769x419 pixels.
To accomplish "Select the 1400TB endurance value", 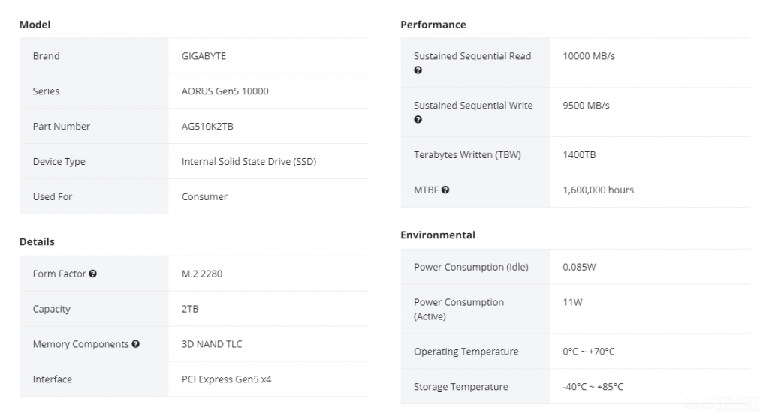I will [579, 155].
